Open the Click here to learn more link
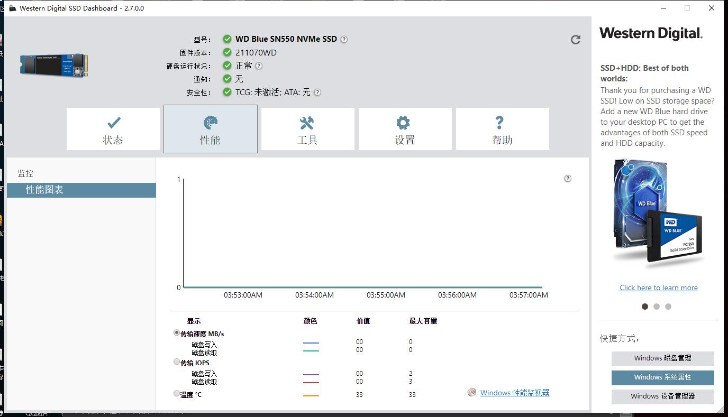This screenshot has width=728, height=417. coord(658,288)
